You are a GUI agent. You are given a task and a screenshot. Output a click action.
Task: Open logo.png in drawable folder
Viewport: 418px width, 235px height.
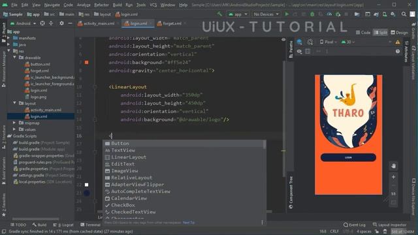[35, 97]
